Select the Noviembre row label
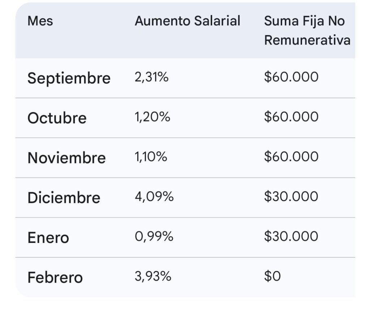The height and width of the screenshot is (312, 370). (66, 158)
